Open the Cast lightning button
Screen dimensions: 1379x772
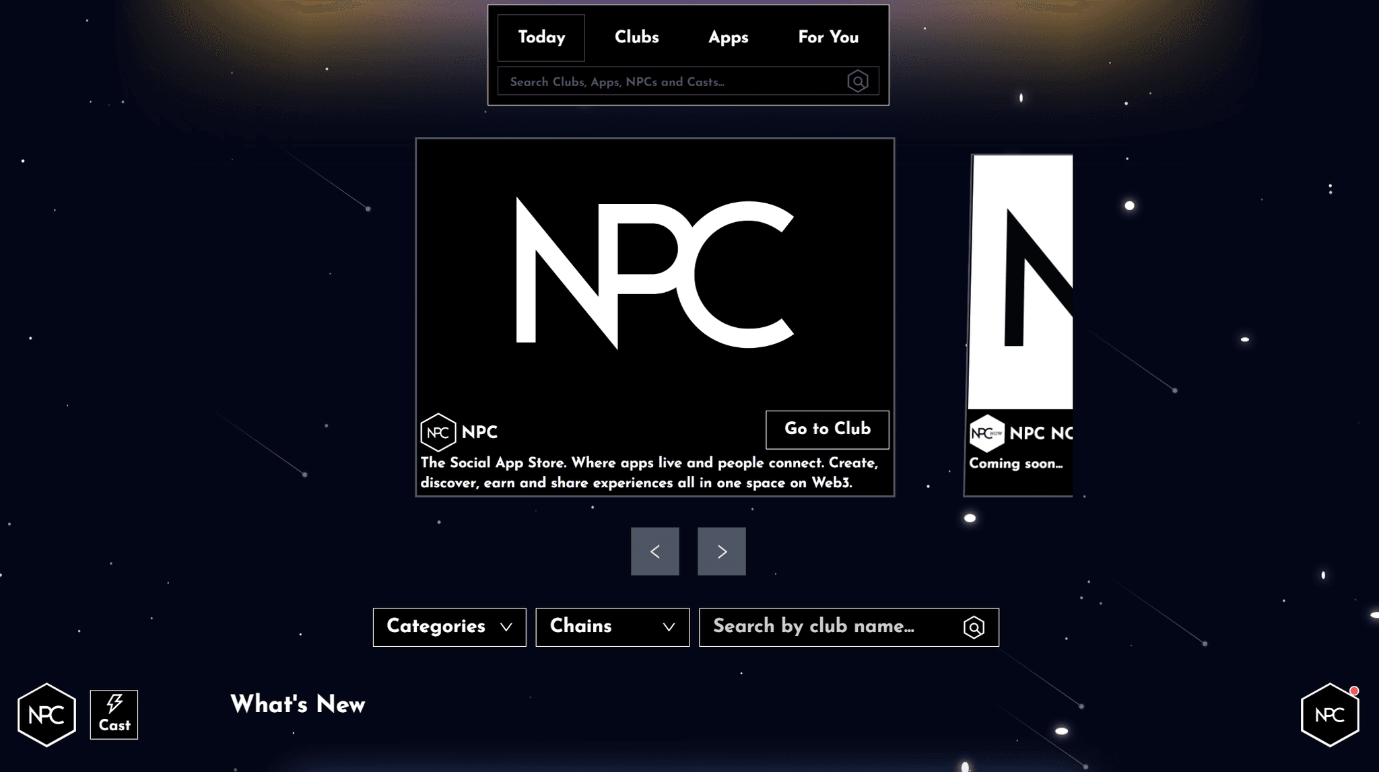114,715
